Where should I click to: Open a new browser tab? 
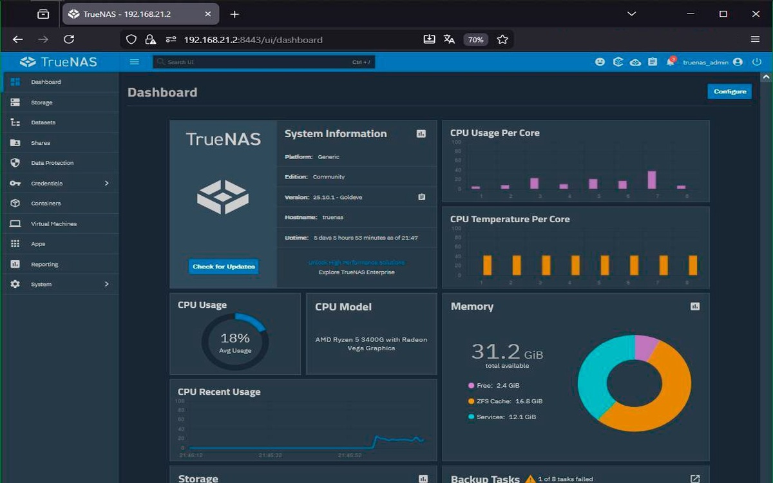(x=234, y=14)
